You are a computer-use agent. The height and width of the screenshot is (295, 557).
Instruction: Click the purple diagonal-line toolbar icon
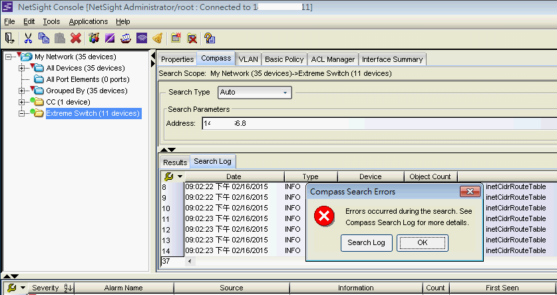pos(110,38)
